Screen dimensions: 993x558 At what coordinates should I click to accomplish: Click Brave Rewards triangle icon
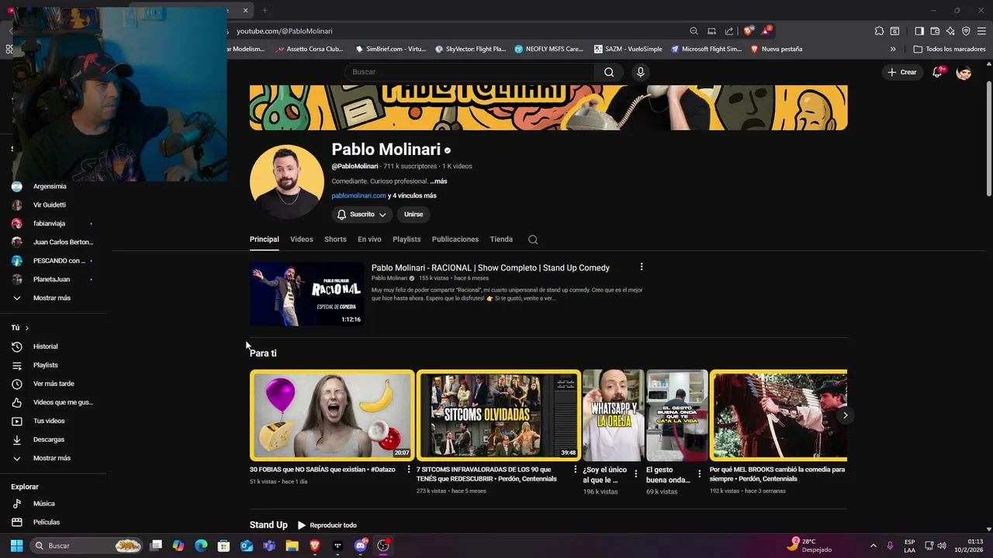point(766,31)
